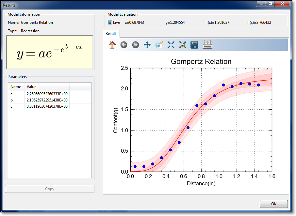Toggle the Live evaluation checkbox
The image size is (296, 216).
(x=110, y=23)
